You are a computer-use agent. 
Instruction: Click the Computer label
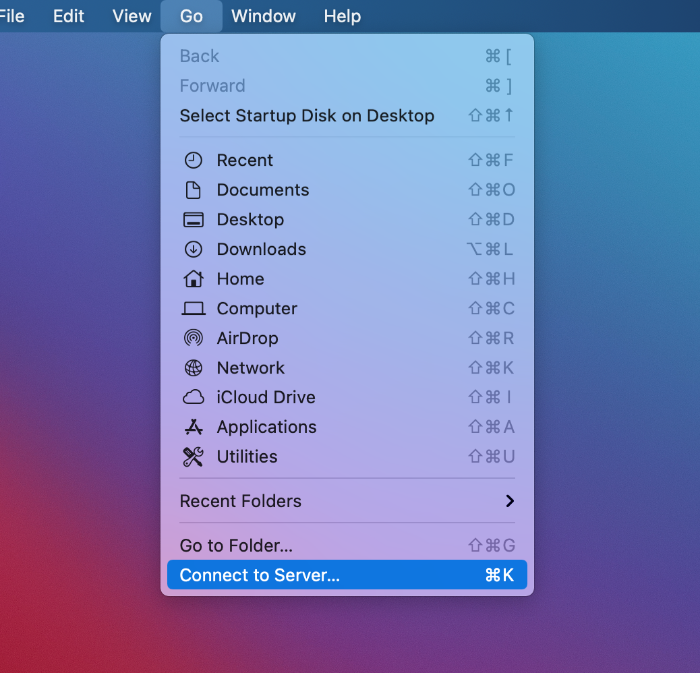tap(257, 308)
